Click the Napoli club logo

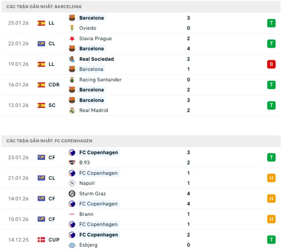coord(72,183)
